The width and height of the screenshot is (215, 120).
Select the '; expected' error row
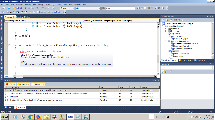tap(82, 97)
